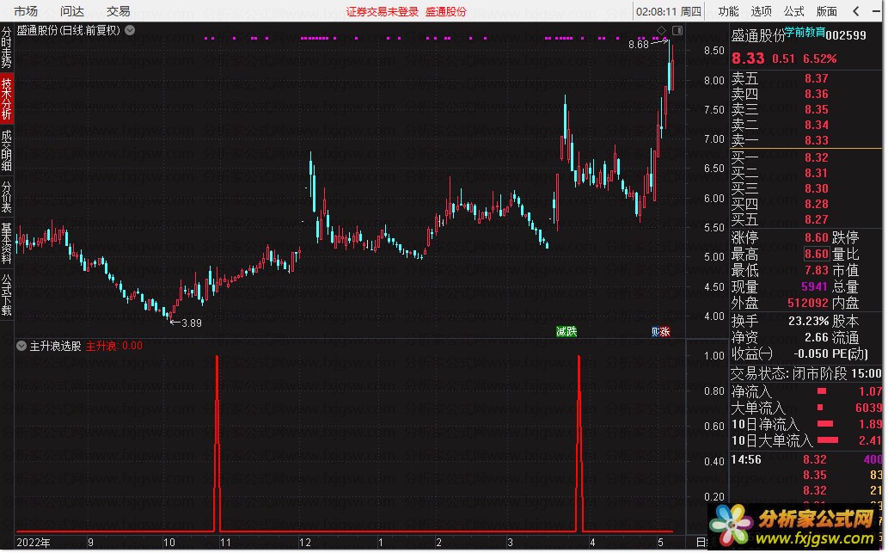
Task: Click the 日 period label on the time axis
Action: 702,542
